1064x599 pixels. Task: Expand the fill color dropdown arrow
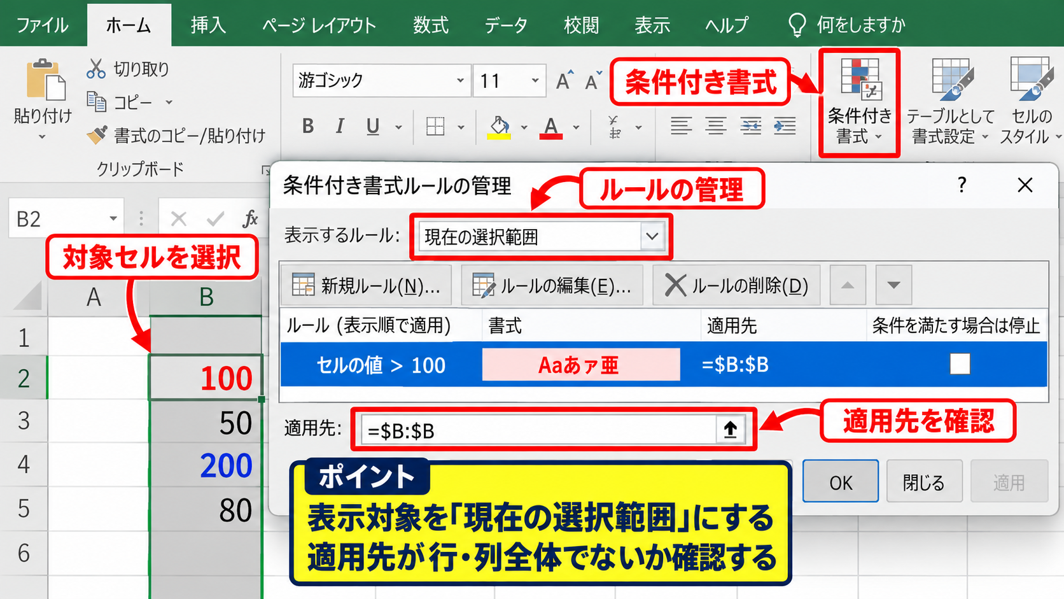tap(524, 127)
